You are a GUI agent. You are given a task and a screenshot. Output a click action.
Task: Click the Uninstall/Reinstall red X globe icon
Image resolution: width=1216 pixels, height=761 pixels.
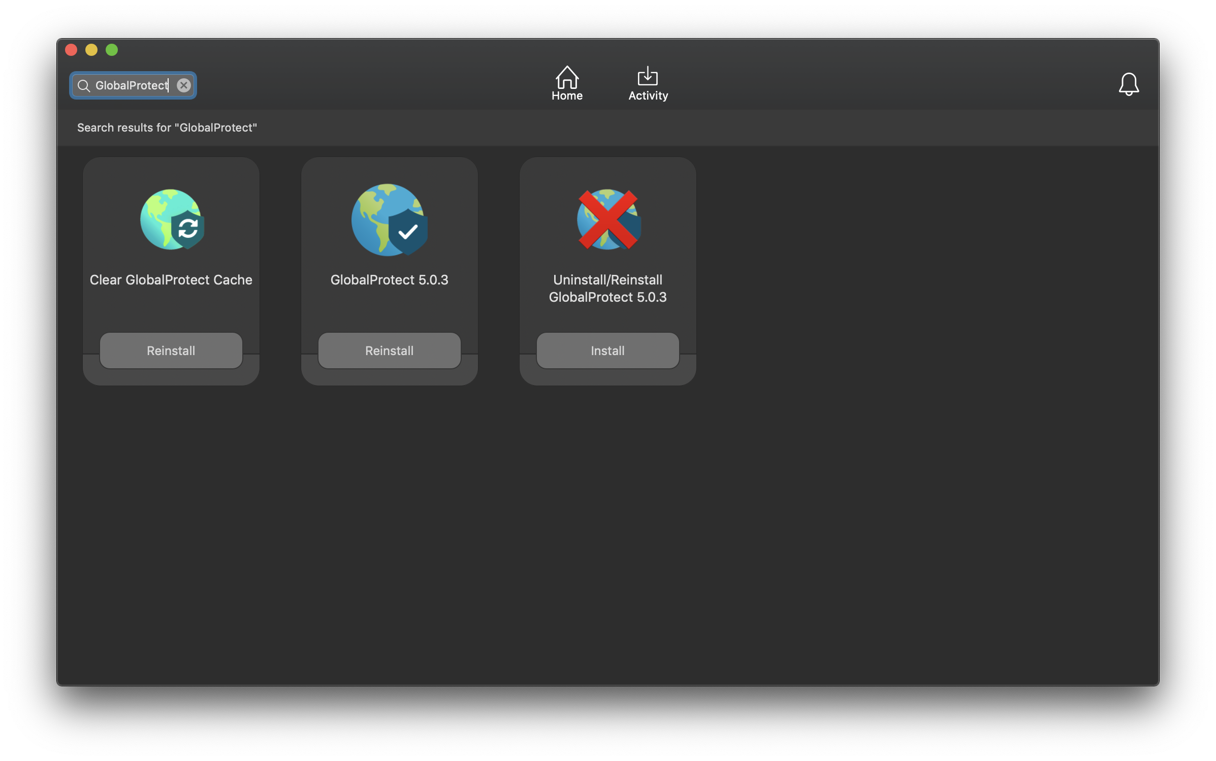(x=608, y=219)
